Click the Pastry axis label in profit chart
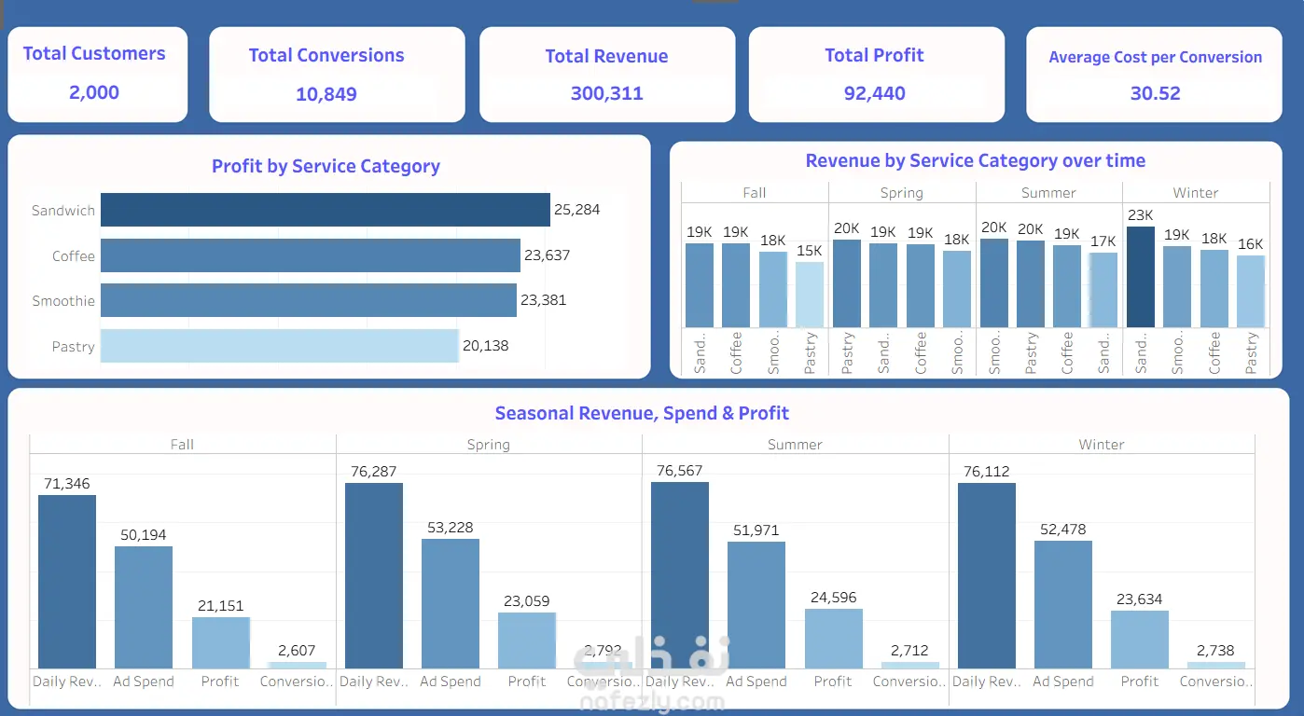Viewport: 1304px width, 716px height. pos(74,347)
